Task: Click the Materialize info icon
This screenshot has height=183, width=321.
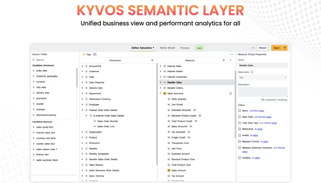Action: tap(252, 72)
